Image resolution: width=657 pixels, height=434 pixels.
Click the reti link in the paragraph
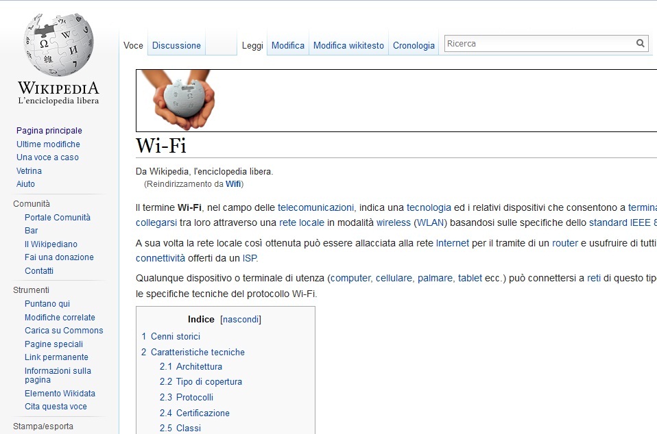594,279
